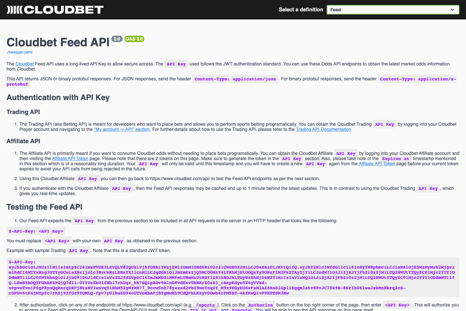466x311 pixels.
Task: Expand the dropdown chevron next to Feed
Action: (452, 9)
